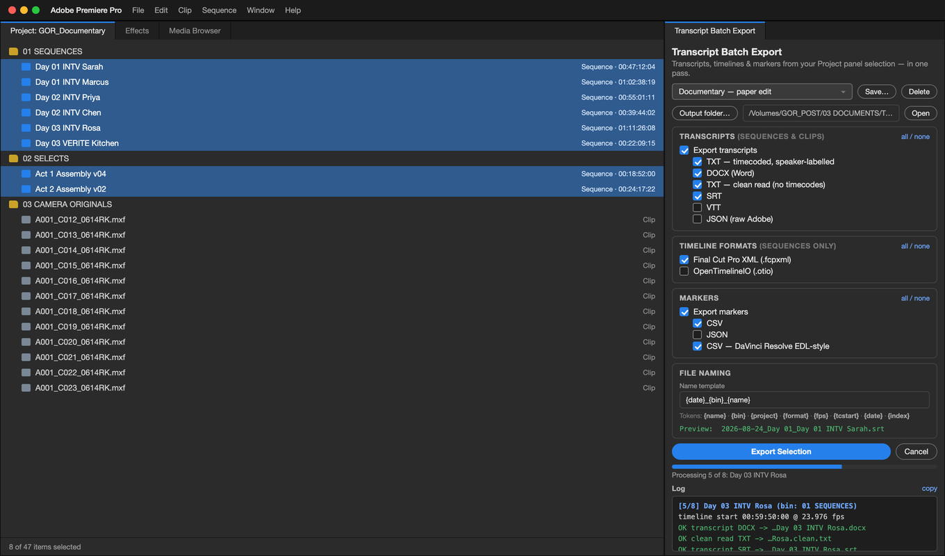
Task: Toggle CSV DaVinci Resolve EDL-style checkbox
Action: [x=698, y=346]
